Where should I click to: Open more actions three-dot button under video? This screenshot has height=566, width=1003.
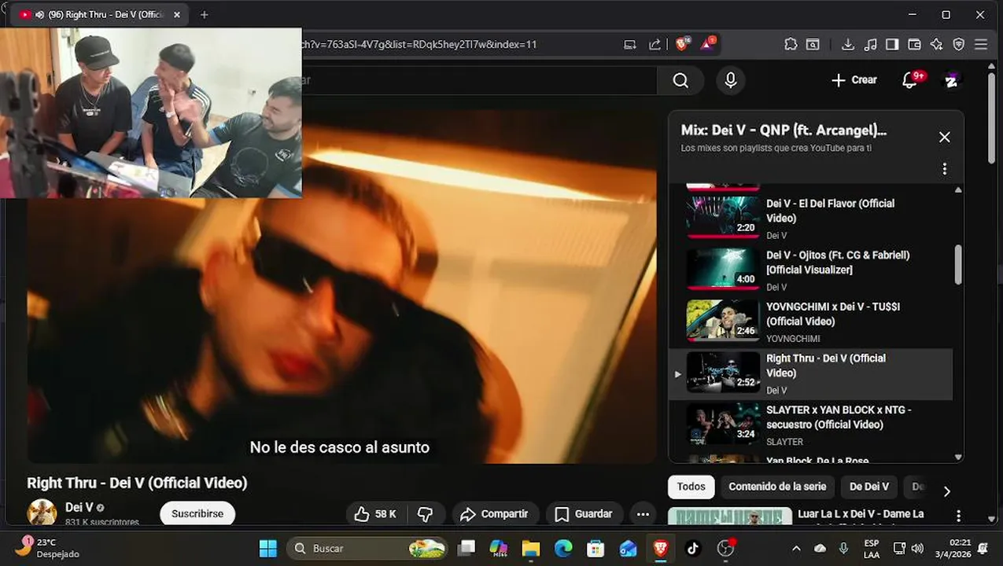643,514
